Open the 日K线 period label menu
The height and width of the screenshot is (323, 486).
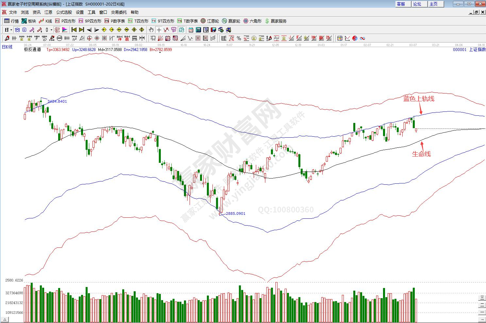7,47
